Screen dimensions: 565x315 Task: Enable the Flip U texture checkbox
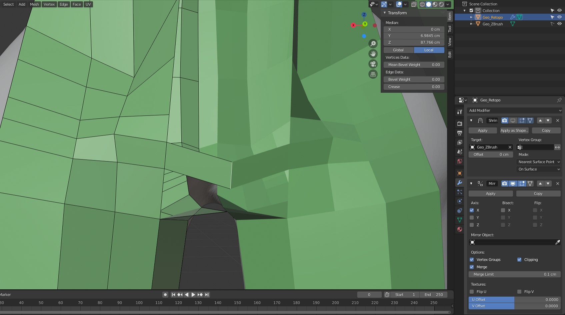click(472, 292)
